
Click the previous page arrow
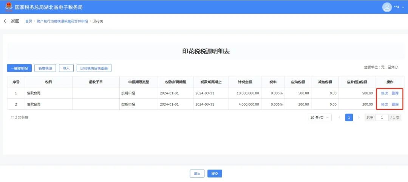(x=339, y=118)
